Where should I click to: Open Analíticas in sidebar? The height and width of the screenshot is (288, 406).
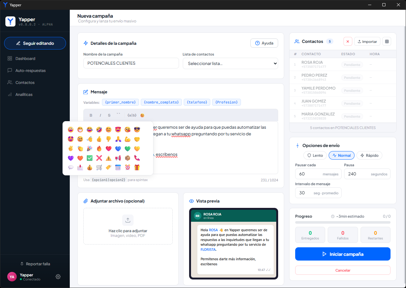click(35, 94)
